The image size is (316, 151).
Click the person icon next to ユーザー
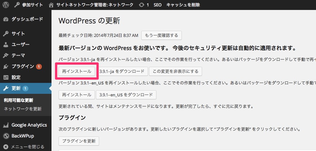coord(6,45)
